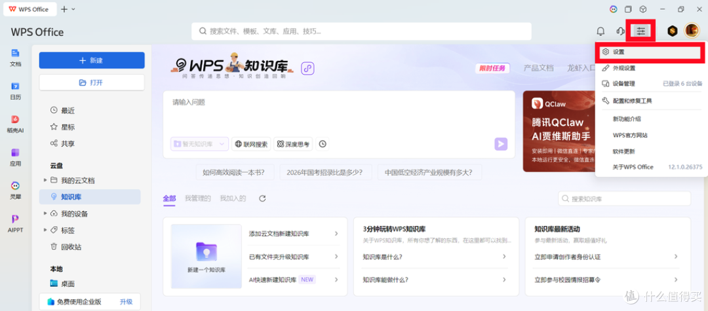Click suggestion 2026年国考招录比是多少?
This screenshot has width=708, height=311.
324,172
